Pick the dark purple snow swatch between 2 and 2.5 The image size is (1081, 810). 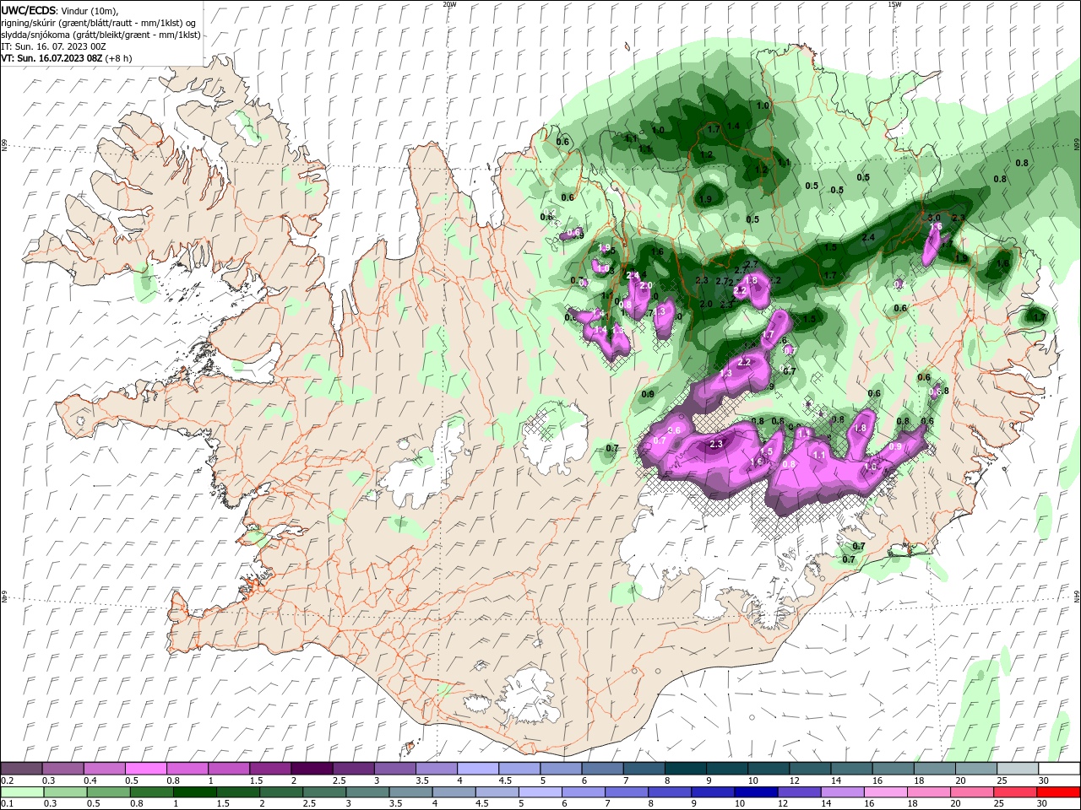coord(311,769)
